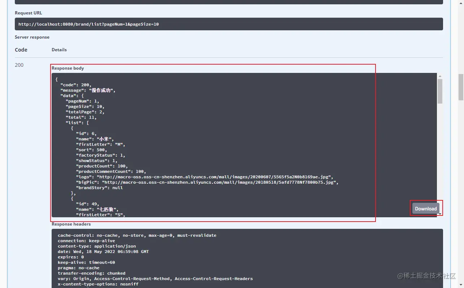Click the Server response section label
Image resolution: width=464 pixels, height=288 pixels.
[32, 37]
